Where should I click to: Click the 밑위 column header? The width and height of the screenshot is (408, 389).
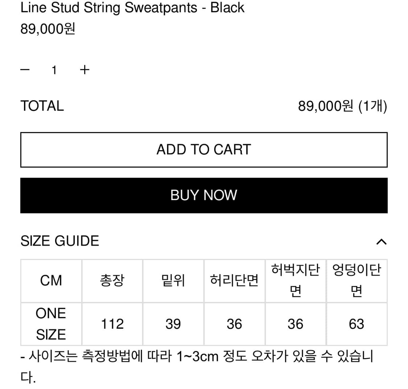[x=173, y=281]
